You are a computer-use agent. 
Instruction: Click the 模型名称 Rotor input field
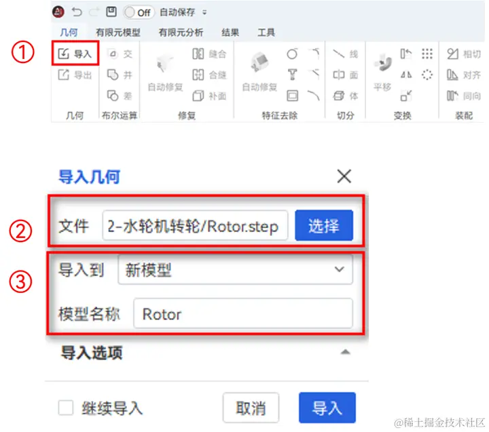click(243, 313)
